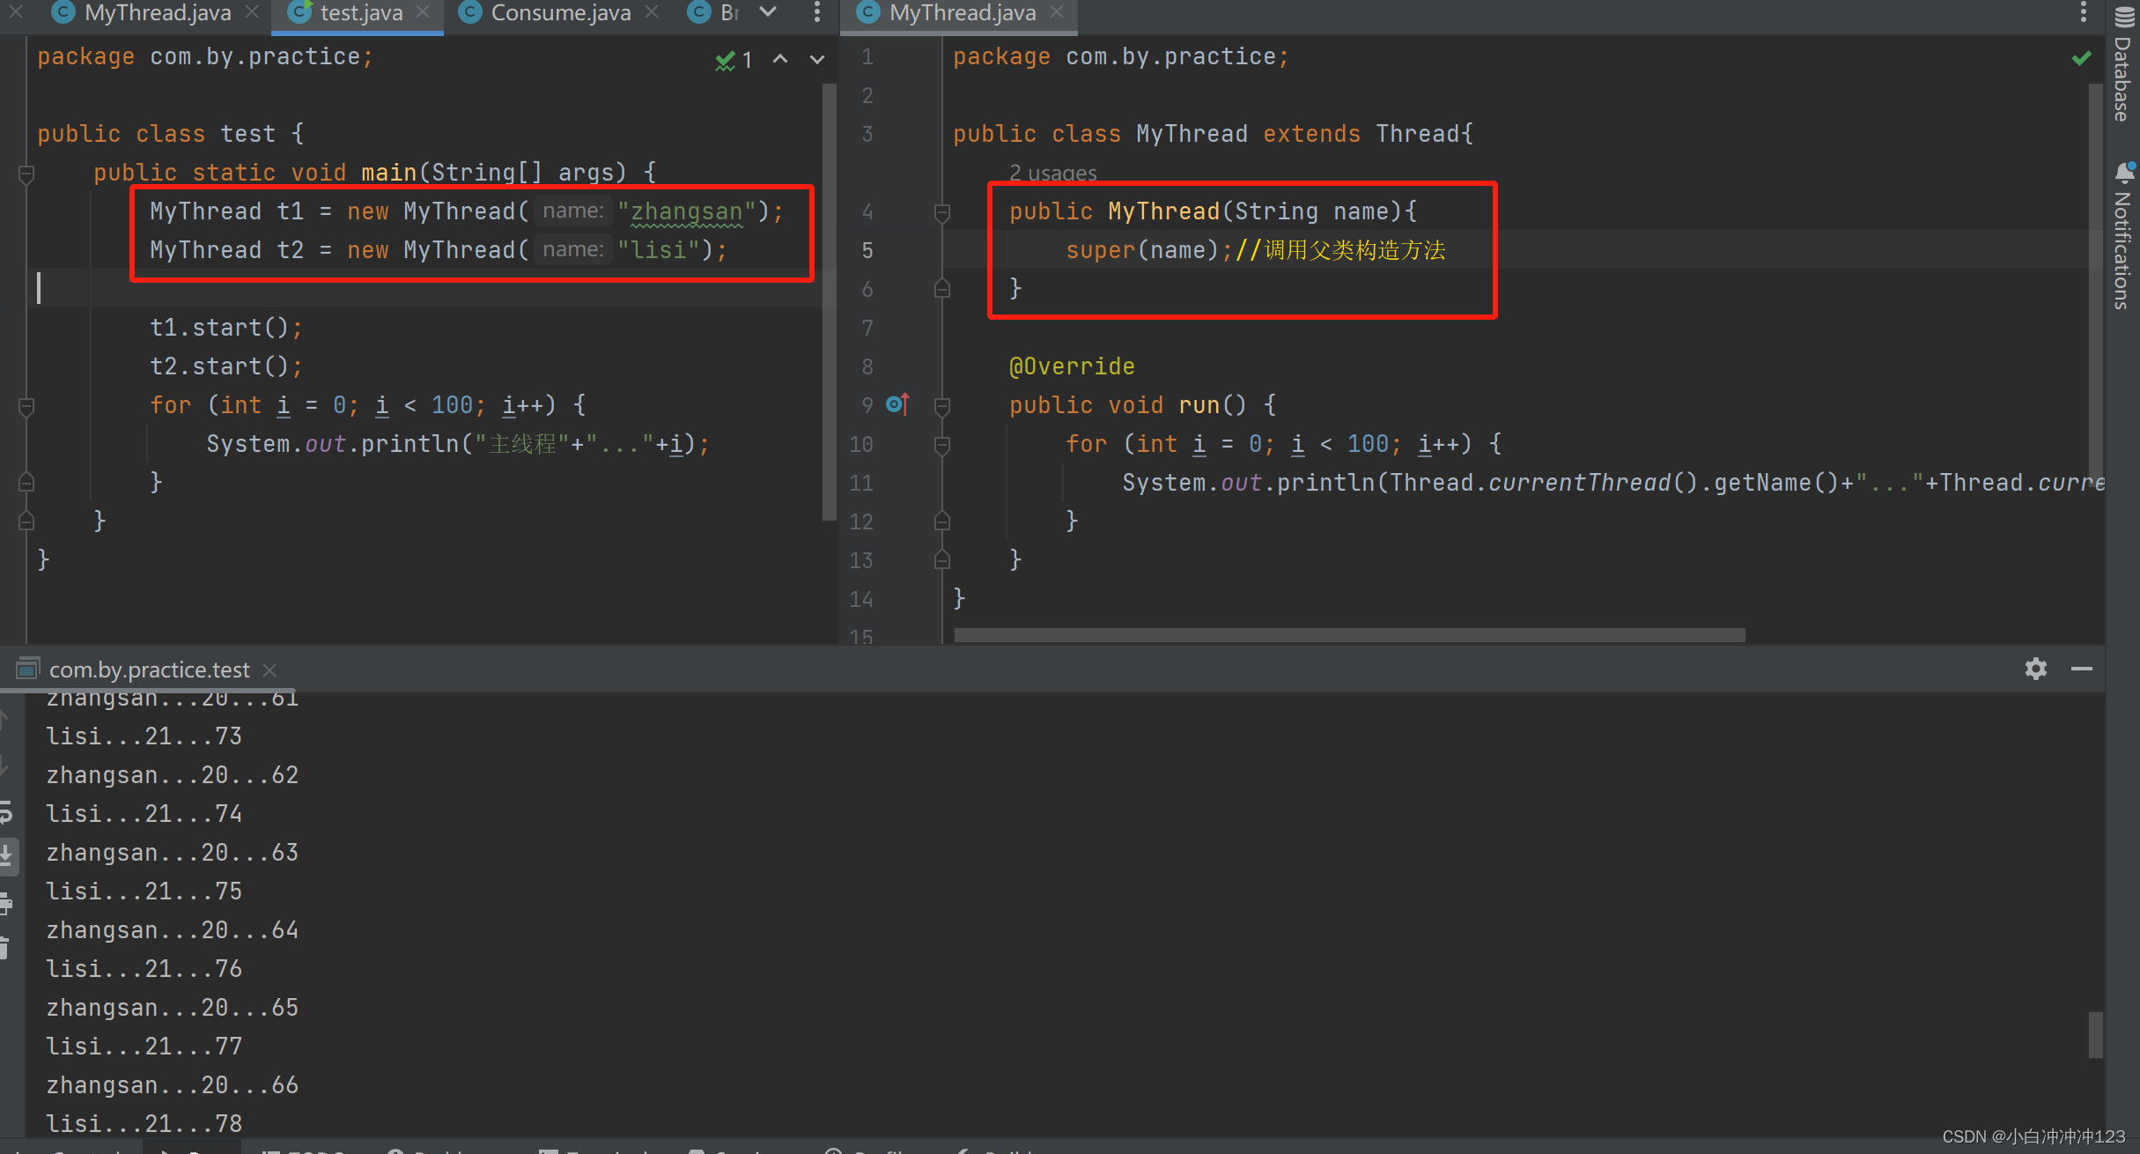The image size is (2140, 1154).
Task: Open the Database tool window
Action: pyautogui.click(x=2123, y=66)
